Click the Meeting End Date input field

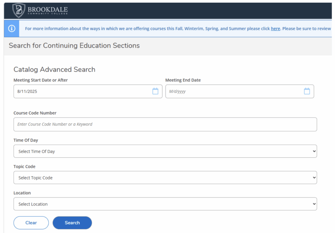coord(239,91)
